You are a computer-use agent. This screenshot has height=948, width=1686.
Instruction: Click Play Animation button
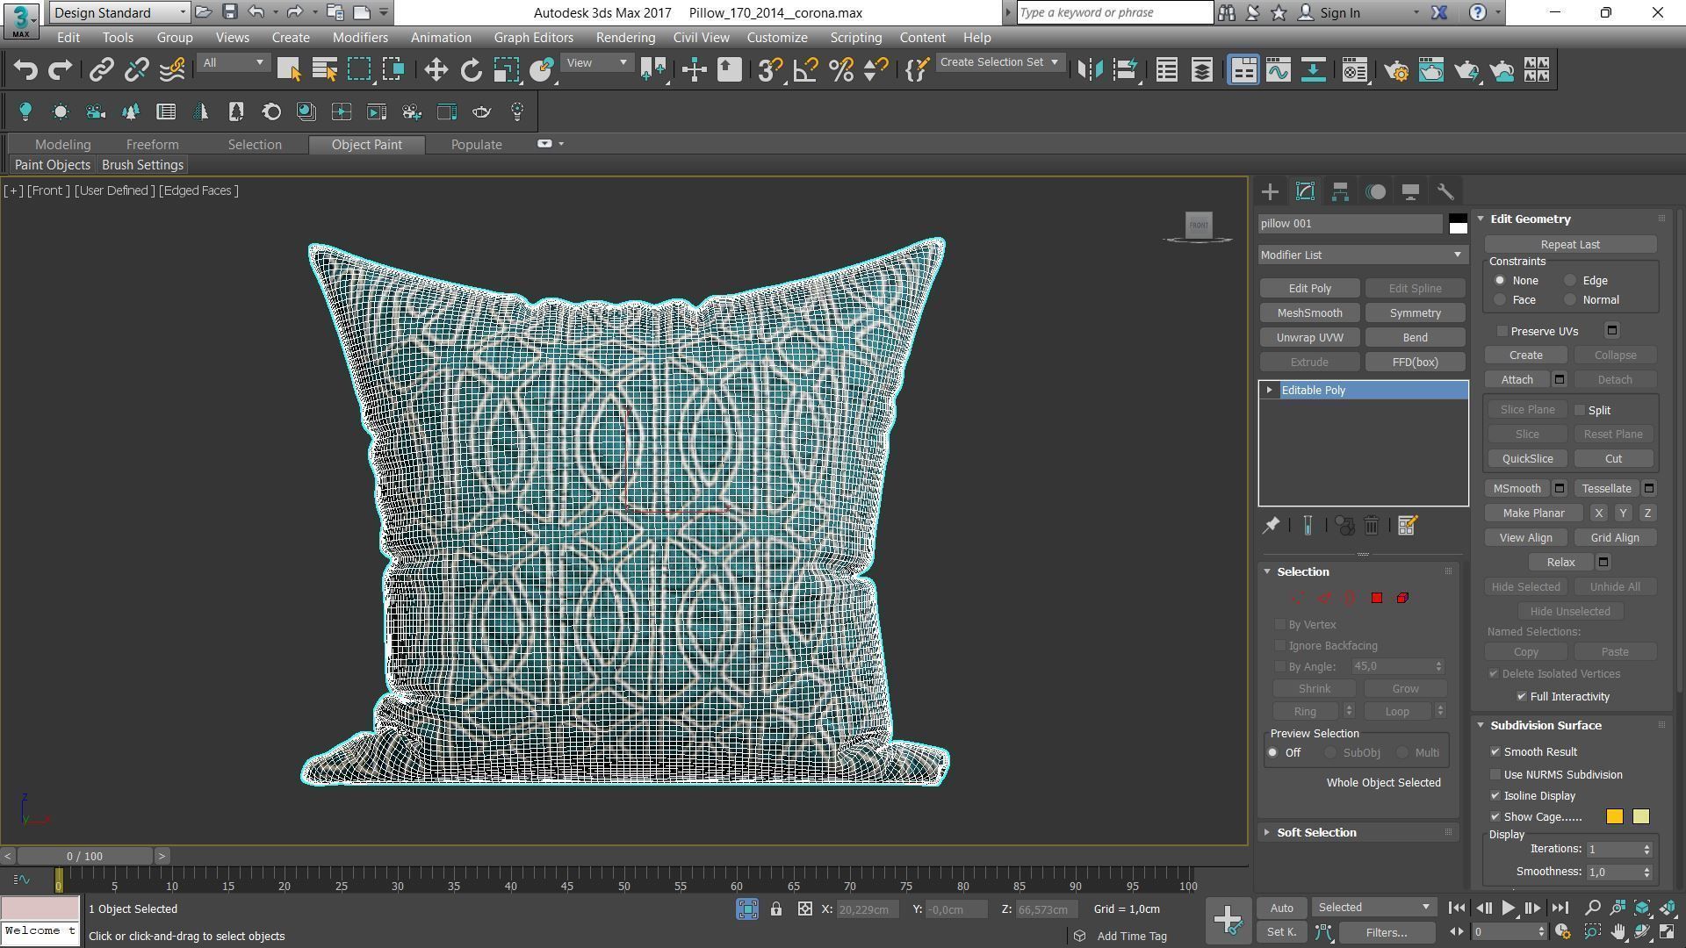(1508, 908)
